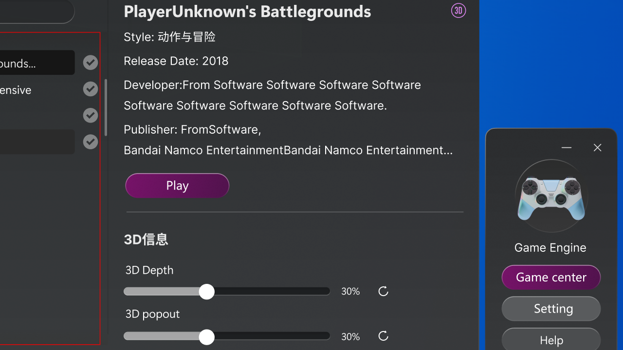Reset the 3D Depth value
The height and width of the screenshot is (350, 623).
coord(384,291)
